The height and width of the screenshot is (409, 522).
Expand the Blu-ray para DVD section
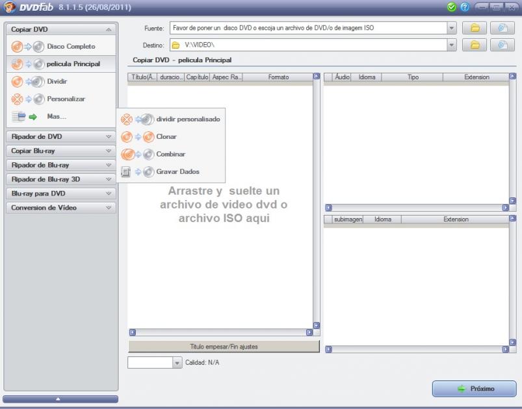[x=61, y=193]
